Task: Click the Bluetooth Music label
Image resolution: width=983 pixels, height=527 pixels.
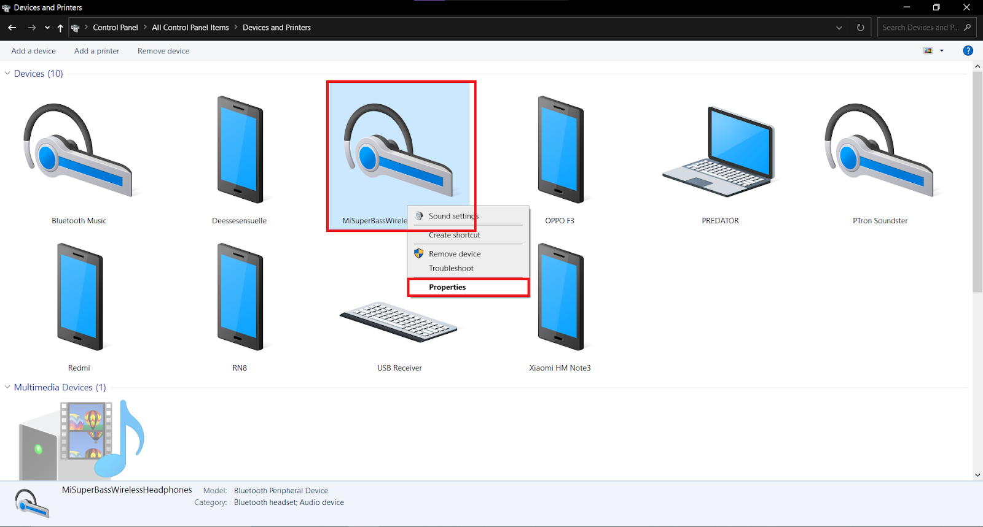Action: (x=79, y=221)
